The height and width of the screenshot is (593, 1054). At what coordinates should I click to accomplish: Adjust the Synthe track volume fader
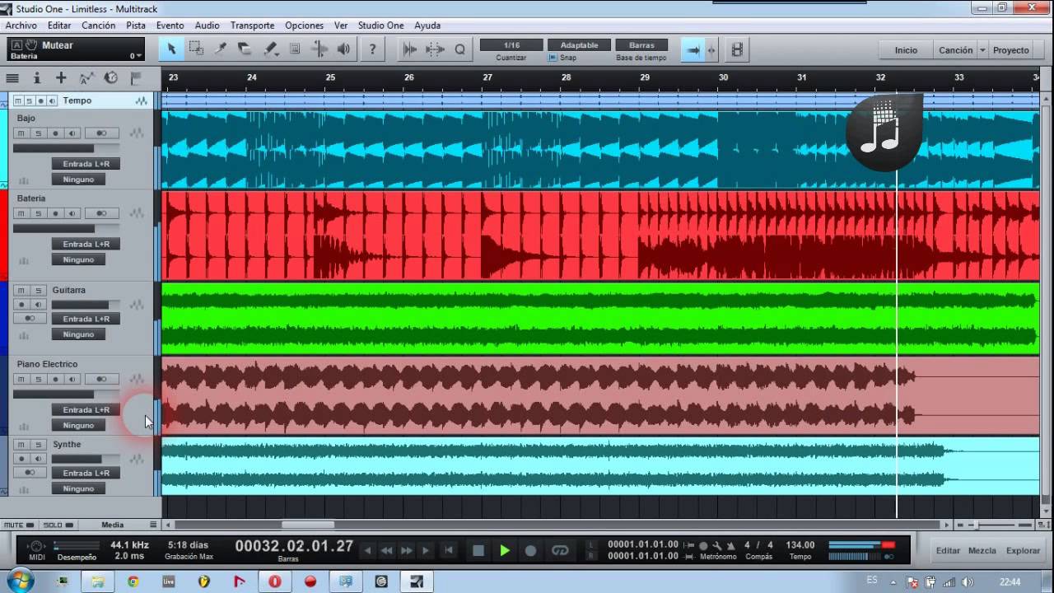coord(86,459)
